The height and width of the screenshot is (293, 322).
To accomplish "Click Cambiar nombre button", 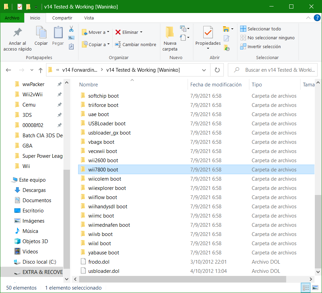I will click(x=135, y=44).
